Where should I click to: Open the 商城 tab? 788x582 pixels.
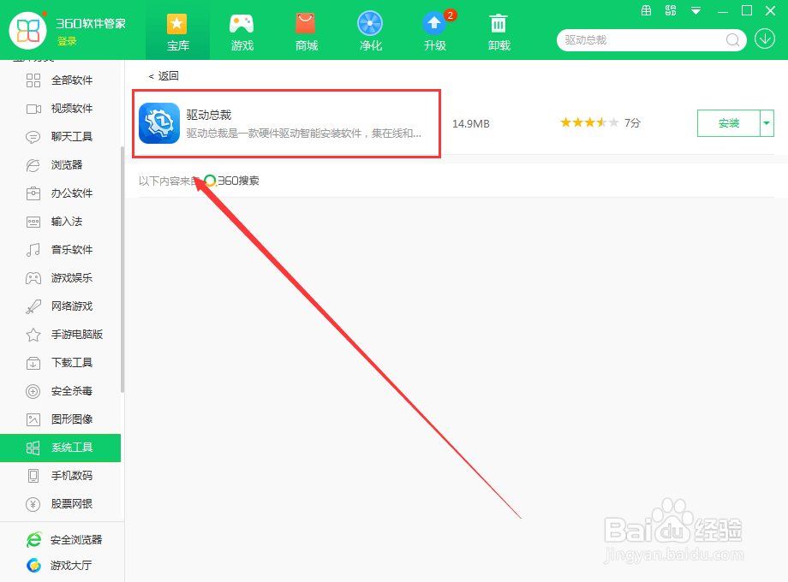[306, 33]
